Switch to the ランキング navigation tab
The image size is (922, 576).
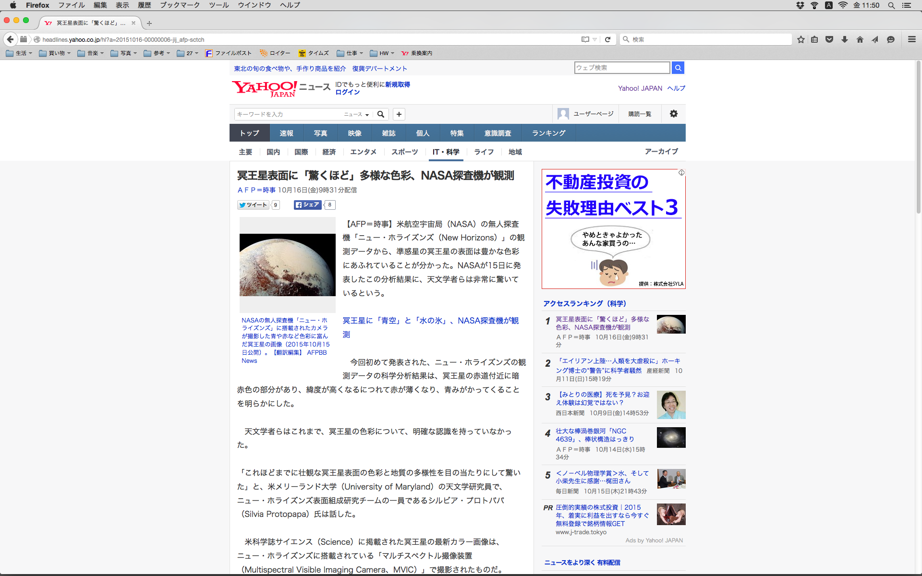[548, 133]
